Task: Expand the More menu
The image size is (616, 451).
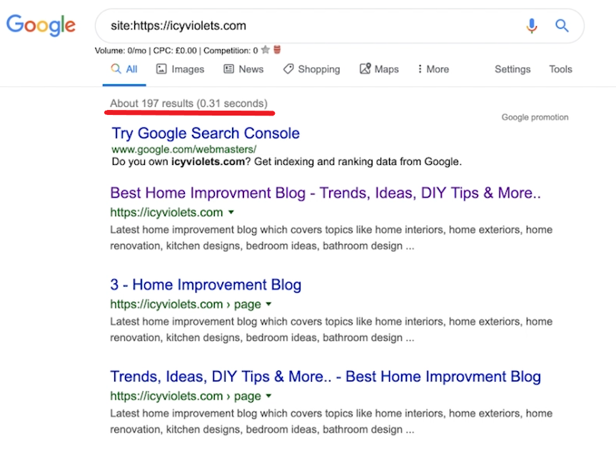Action: [433, 69]
